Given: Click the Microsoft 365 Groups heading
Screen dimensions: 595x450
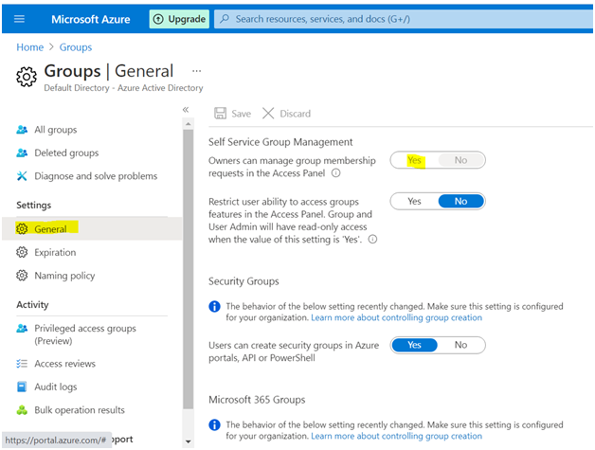Looking at the screenshot, I should tap(257, 400).
